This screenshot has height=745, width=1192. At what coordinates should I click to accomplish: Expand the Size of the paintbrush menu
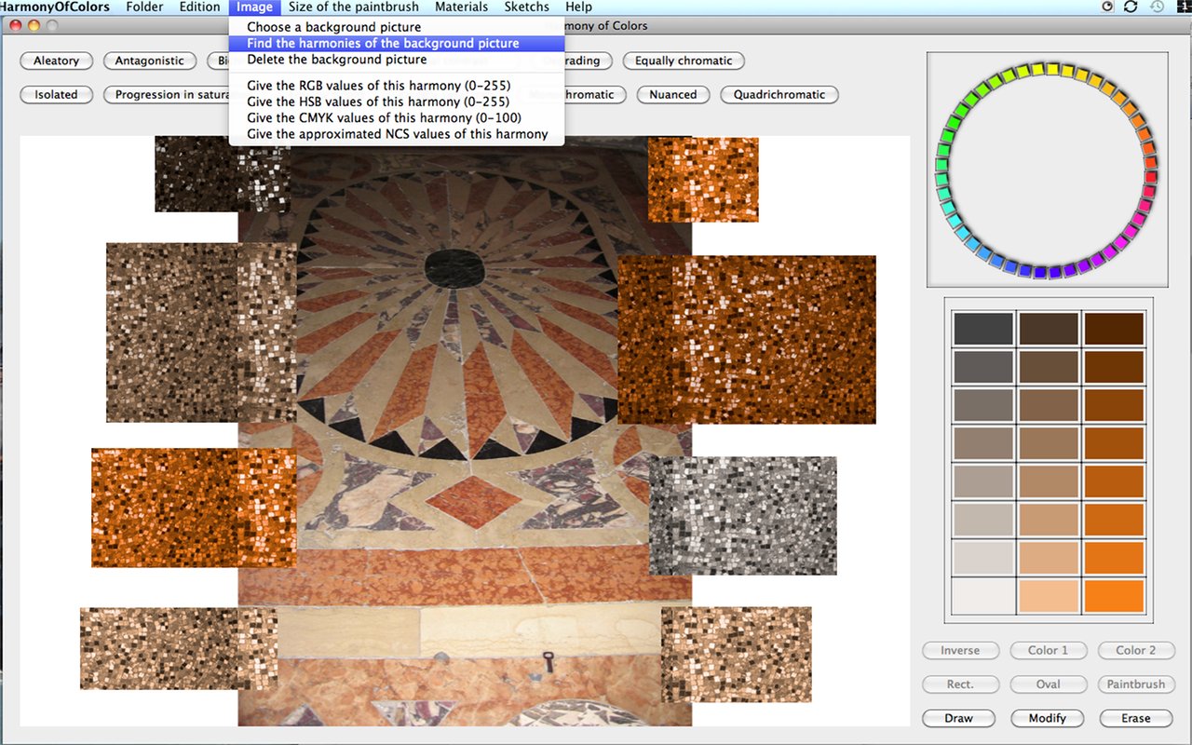coord(354,7)
